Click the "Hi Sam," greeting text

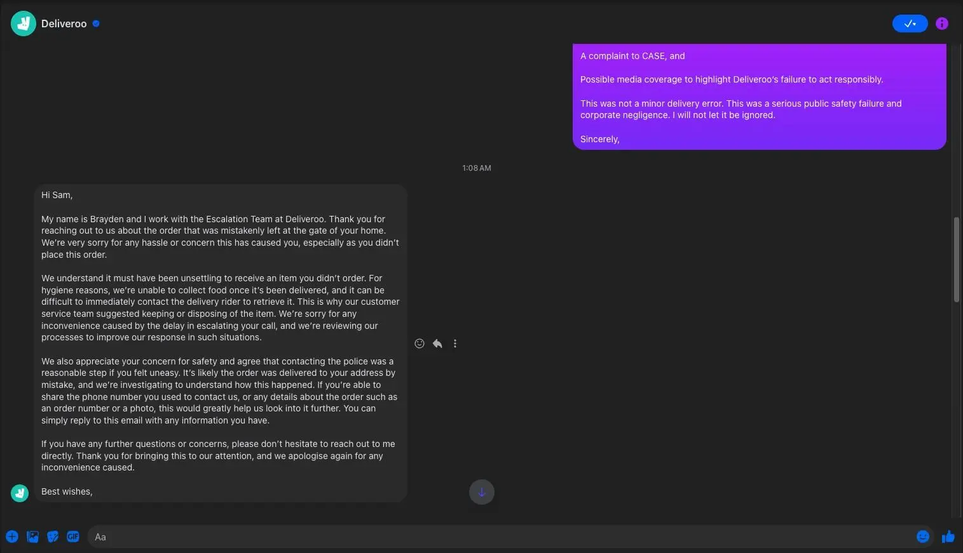point(57,195)
